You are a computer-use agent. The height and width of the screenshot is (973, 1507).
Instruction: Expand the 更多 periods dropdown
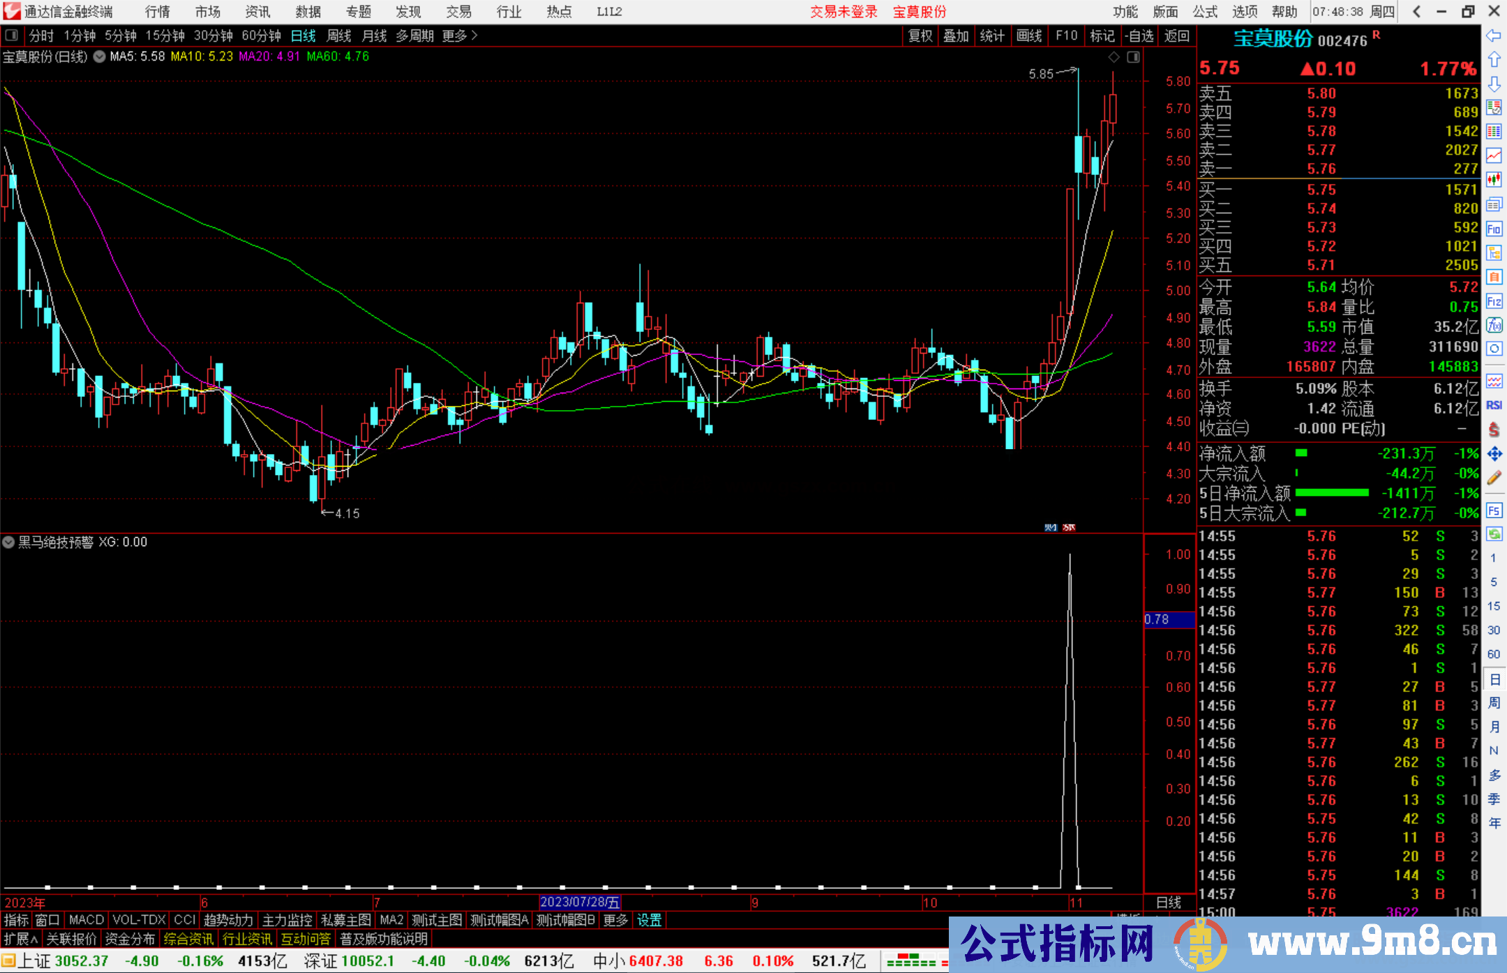pos(460,36)
